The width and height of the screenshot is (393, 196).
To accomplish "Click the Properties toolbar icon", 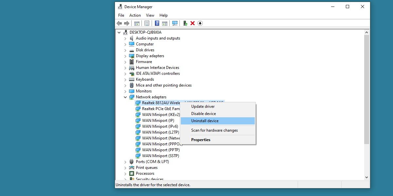I will 147,23.
